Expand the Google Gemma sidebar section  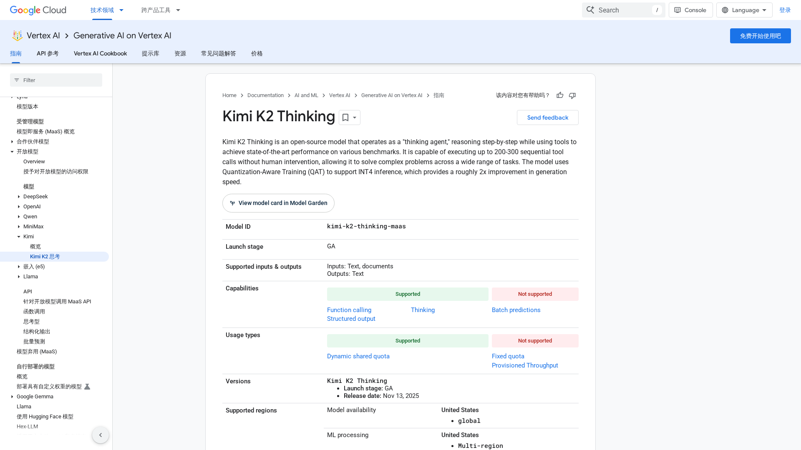pos(12,397)
